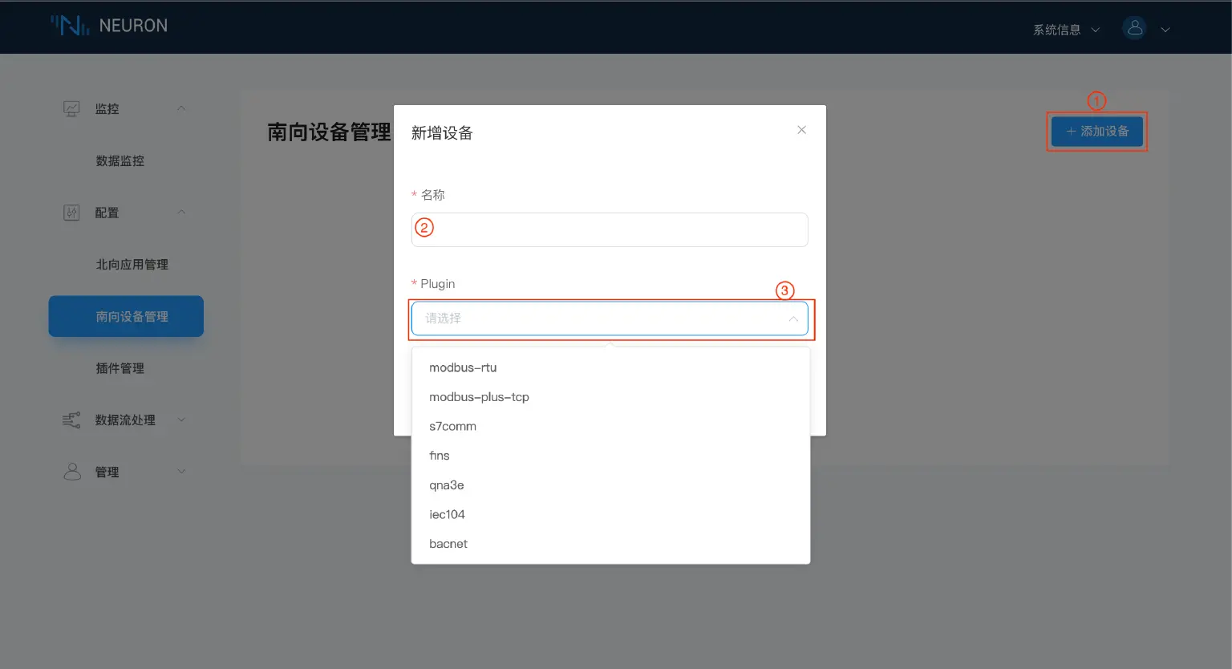
Task: Click the 添加设备 button
Action: pos(1096,132)
